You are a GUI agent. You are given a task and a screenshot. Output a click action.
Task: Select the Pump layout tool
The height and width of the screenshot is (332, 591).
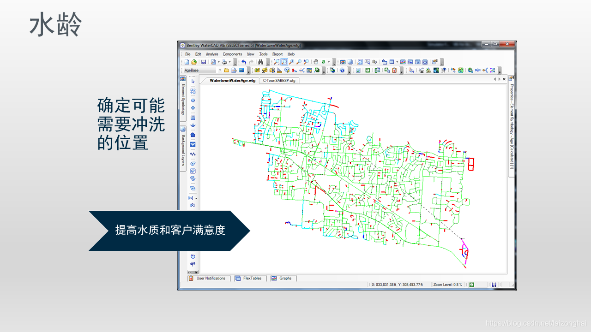pyautogui.click(x=193, y=163)
